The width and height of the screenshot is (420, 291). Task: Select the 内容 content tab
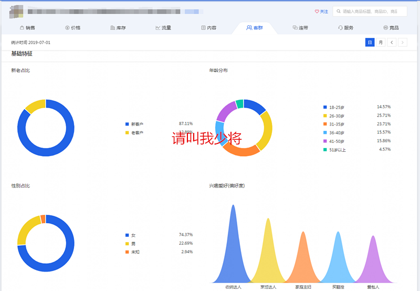209,27
